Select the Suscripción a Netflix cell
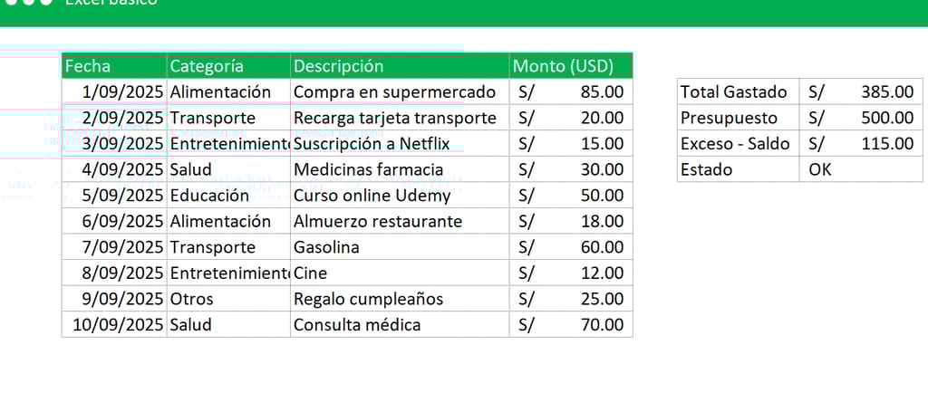This screenshot has height=393, width=928. coord(400,144)
